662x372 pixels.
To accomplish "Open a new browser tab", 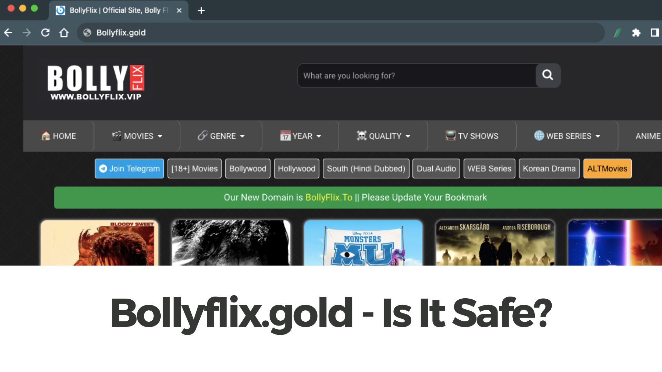I will coord(201,11).
